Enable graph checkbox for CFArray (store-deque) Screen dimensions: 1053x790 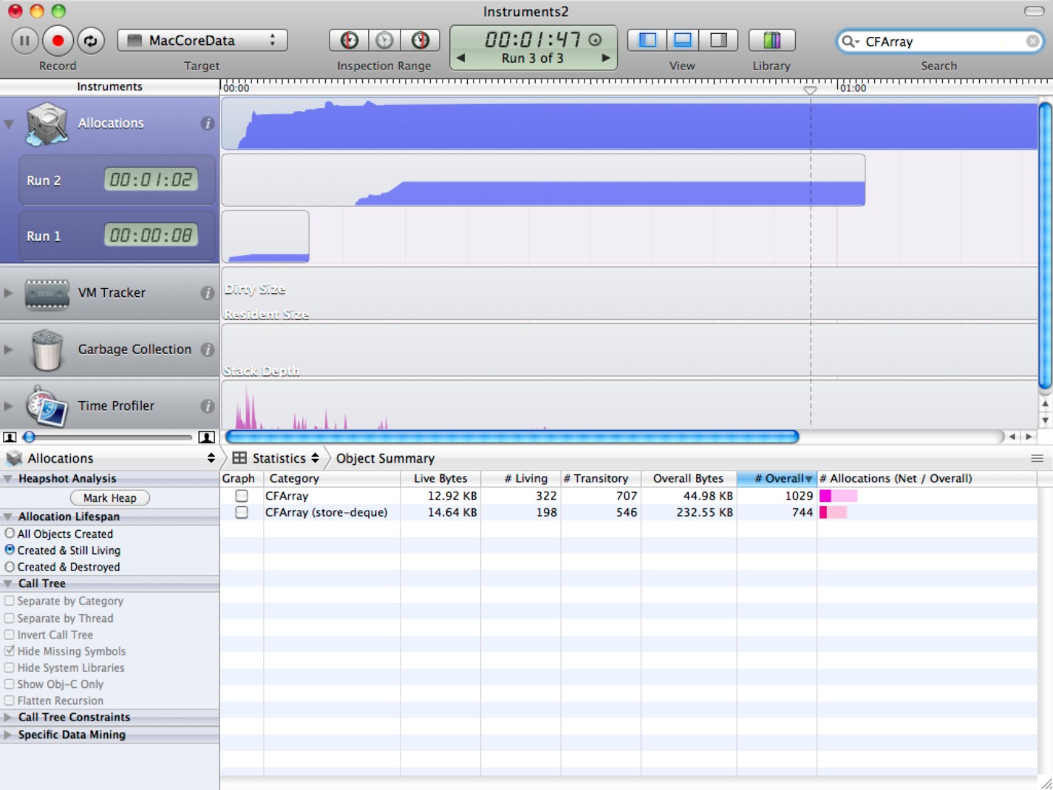tap(242, 512)
